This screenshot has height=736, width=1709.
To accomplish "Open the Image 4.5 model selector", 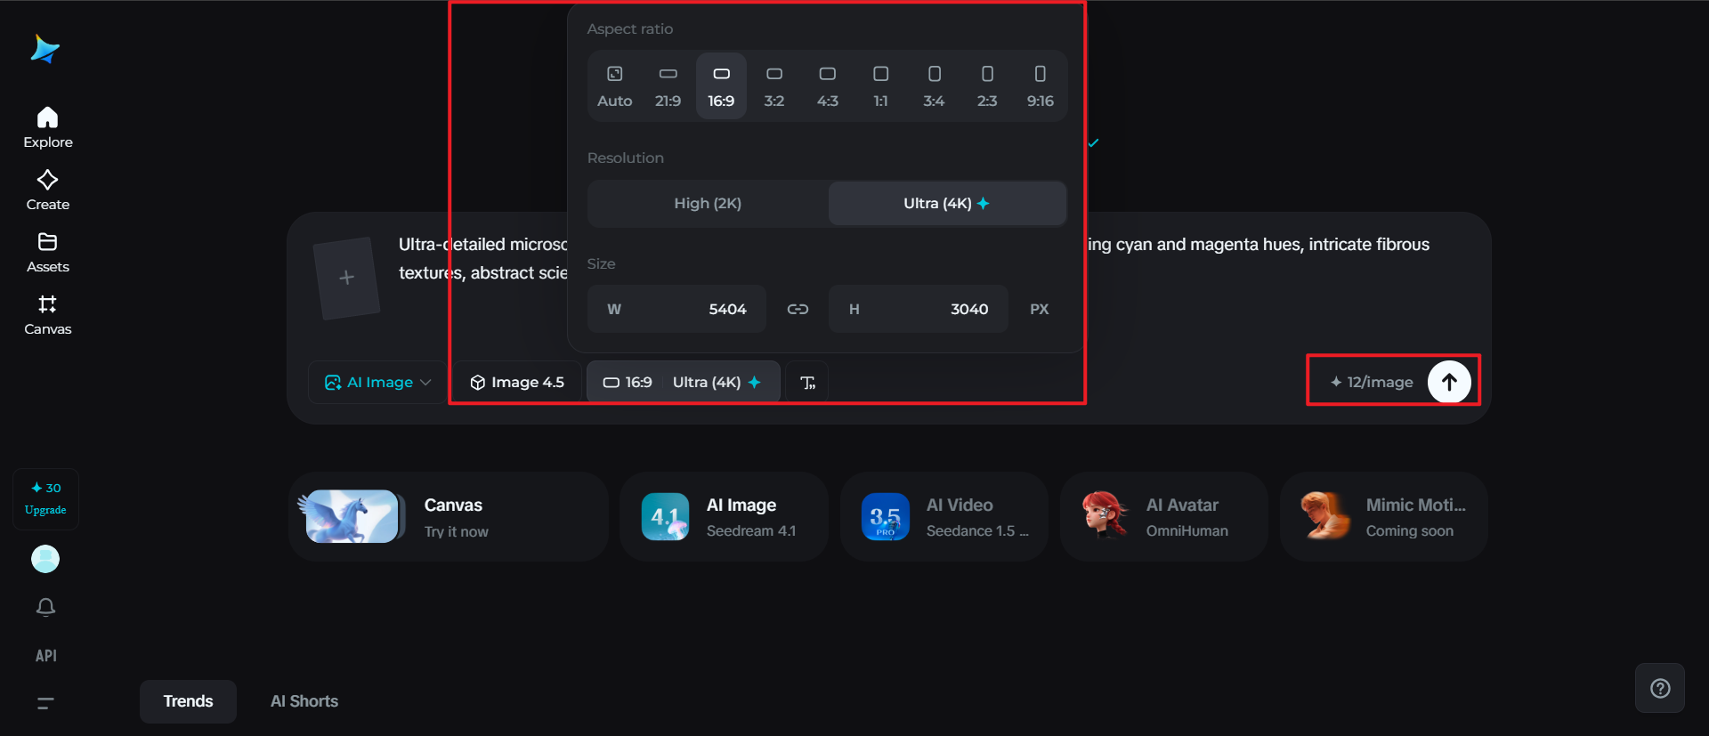I will (517, 383).
